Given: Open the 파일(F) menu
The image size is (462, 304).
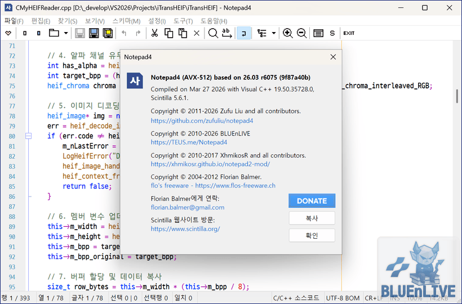Looking at the screenshot, I should click(x=14, y=21).
